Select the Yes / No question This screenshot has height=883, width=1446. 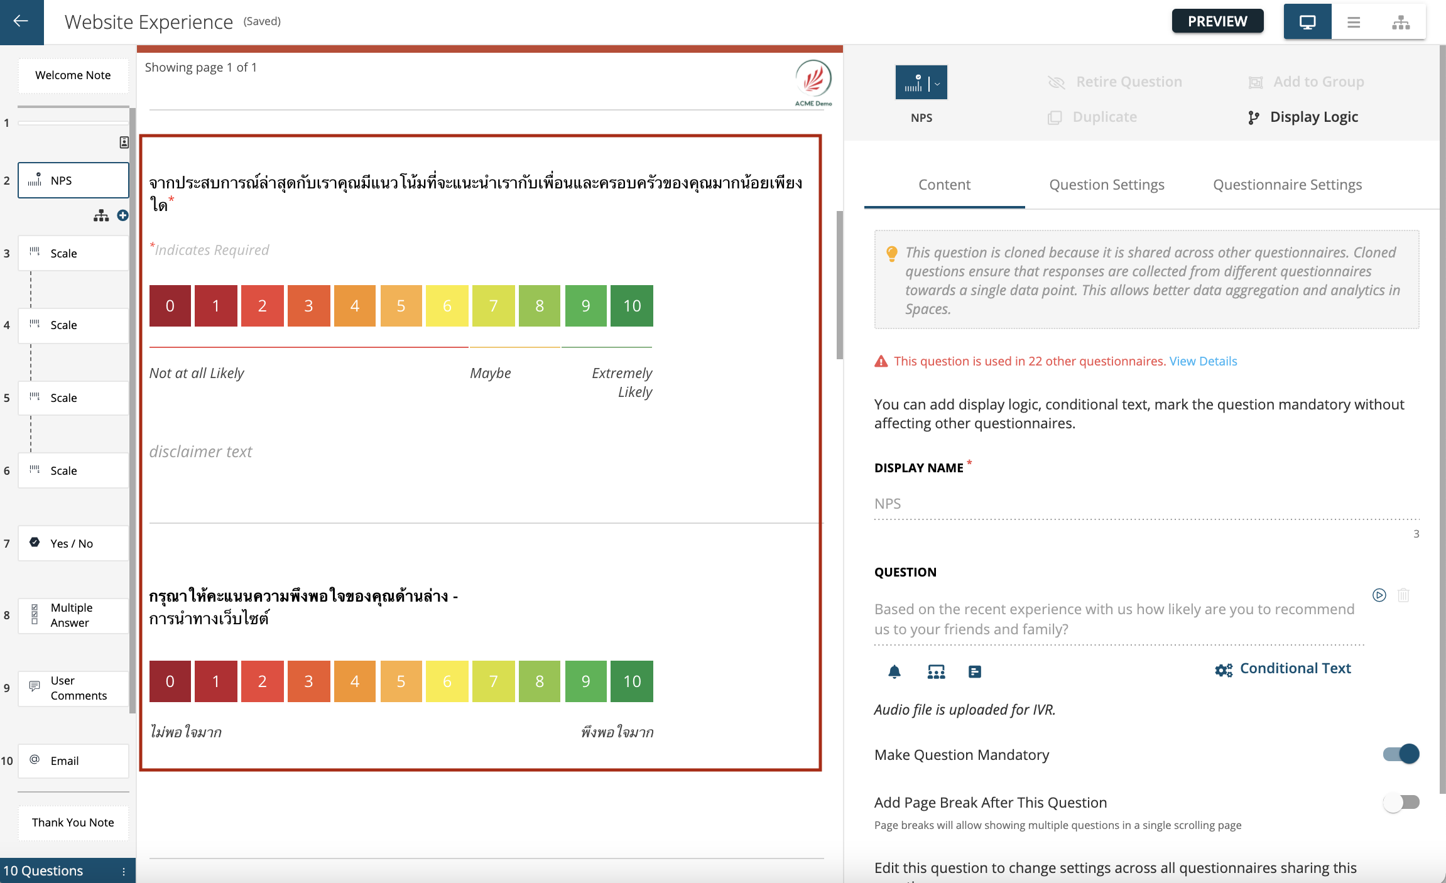[x=73, y=543]
